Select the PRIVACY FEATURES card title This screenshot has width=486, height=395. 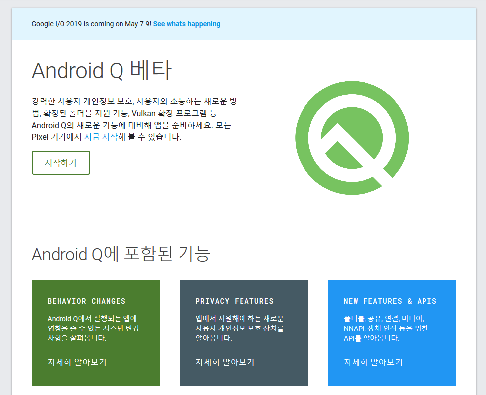pos(235,301)
